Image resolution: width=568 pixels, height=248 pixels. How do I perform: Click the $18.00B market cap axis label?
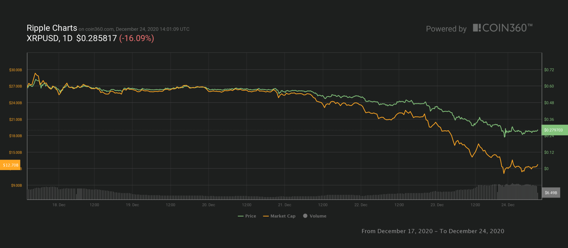pyautogui.click(x=16, y=136)
